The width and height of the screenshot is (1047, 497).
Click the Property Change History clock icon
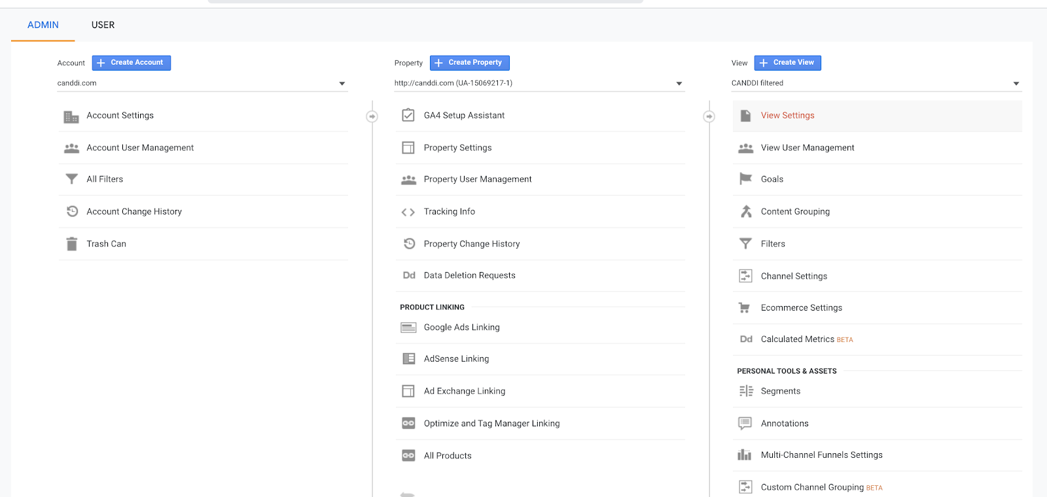click(409, 243)
